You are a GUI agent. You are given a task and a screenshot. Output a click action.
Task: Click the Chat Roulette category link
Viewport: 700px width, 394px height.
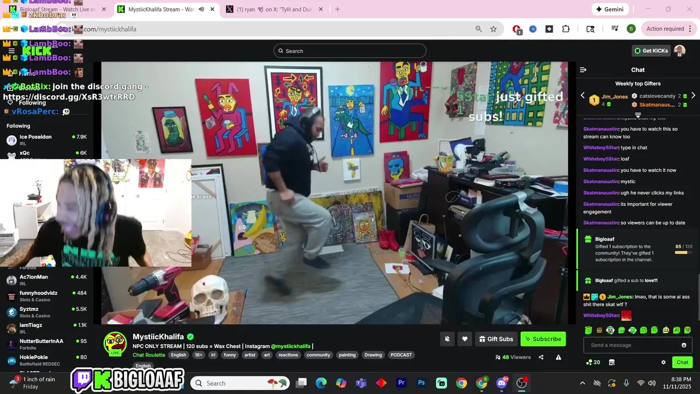coord(149,355)
